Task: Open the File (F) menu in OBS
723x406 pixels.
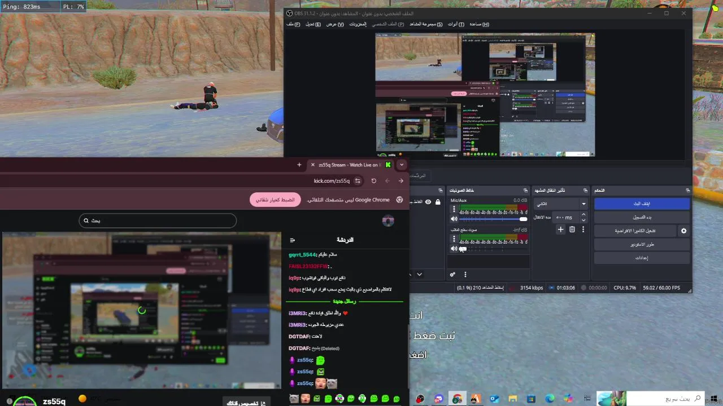Action: 293,24
